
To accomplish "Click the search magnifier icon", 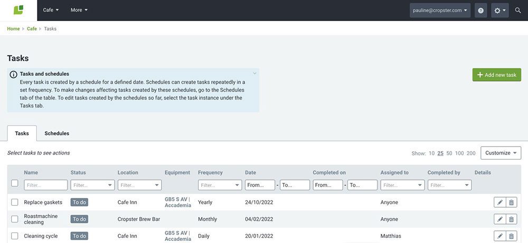I will pos(518,11).
